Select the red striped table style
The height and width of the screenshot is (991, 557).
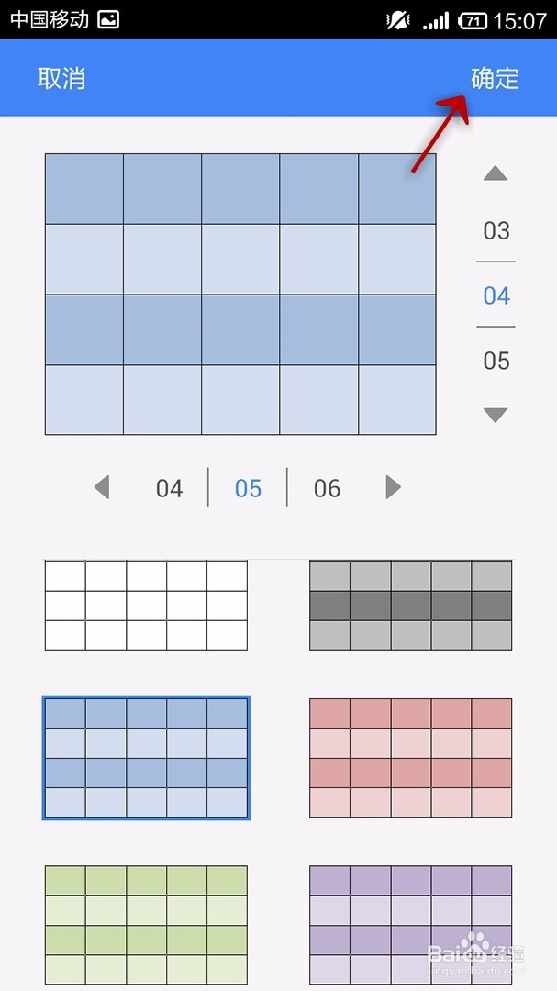(410, 758)
